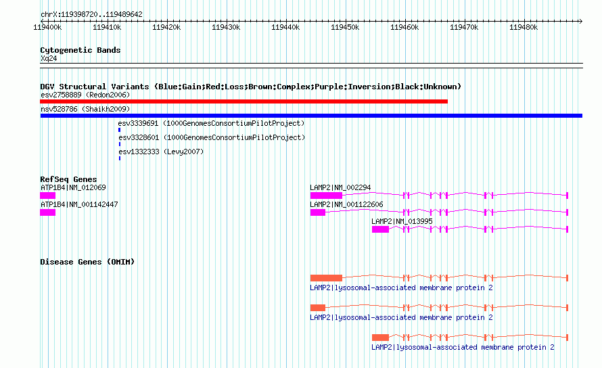Click the chrX:119398720..119489642 region label
The height and width of the screenshot is (368, 602).
91,15
